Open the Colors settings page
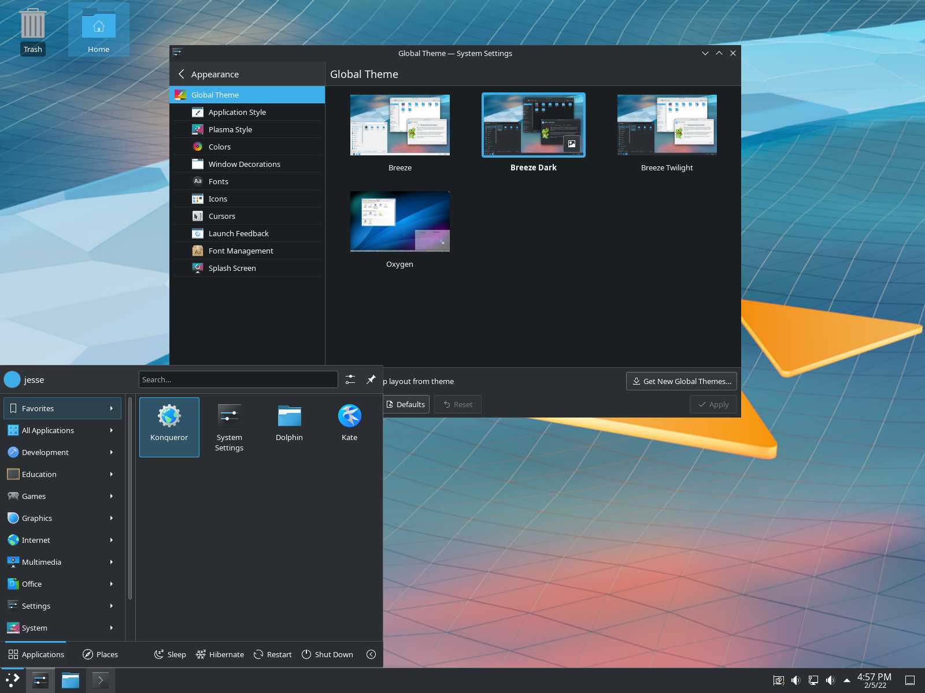The height and width of the screenshot is (693, 925). pos(247,147)
